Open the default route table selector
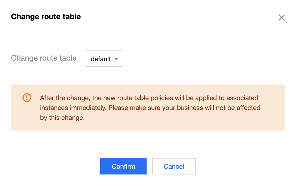The width and height of the screenshot is (297, 186). (x=104, y=59)
